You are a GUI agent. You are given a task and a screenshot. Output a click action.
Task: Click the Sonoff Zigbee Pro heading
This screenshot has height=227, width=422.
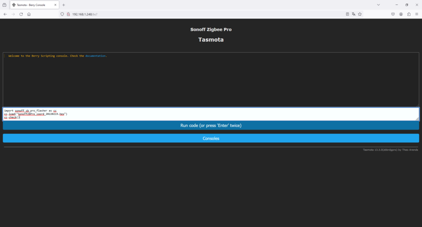coord(211,29)
